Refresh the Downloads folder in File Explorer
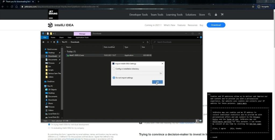The height and width of the screenshot is (140, 275). (147, 42)
